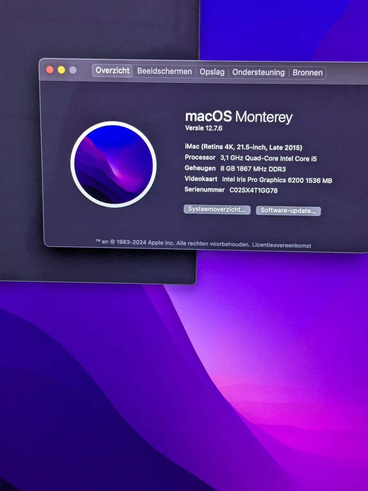Image resolution: width=368 pixels, height=491 pixels.
Task: Open the Beeldschermen tab
Action: point(164,71)
